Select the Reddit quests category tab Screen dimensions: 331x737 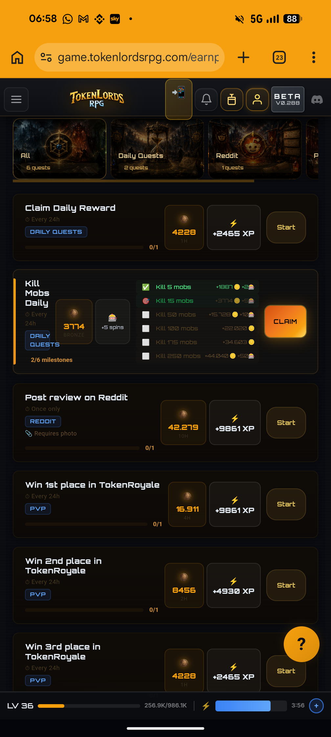pyautogui.click(x=255, y=149)
